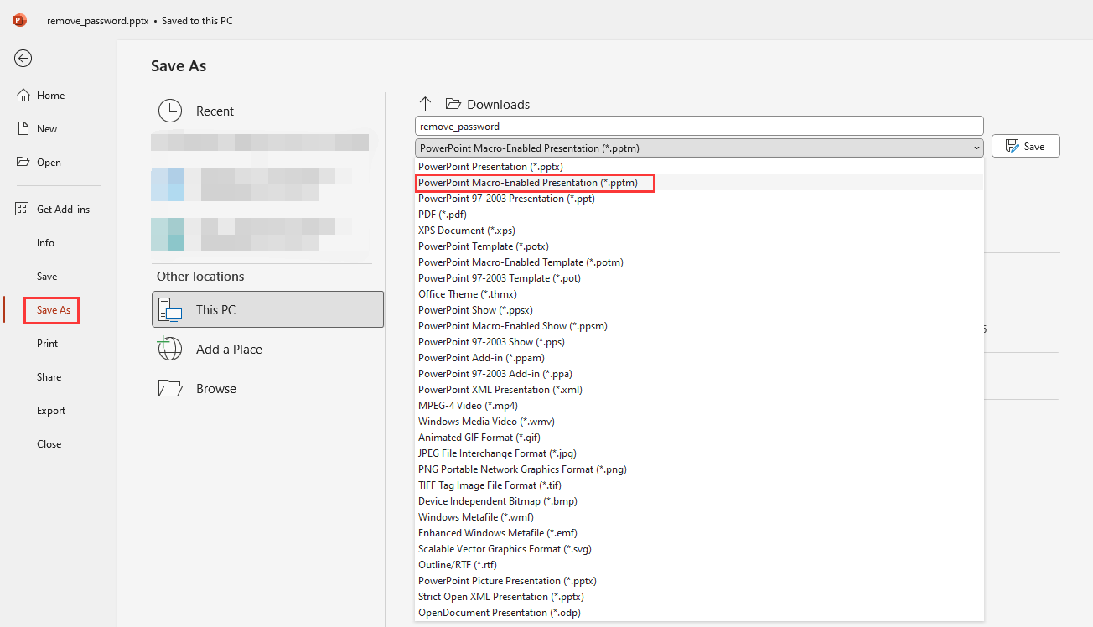
Task: Choose PNG Portable Network Graphics Format (*.png)
Action: click(699, 469)
